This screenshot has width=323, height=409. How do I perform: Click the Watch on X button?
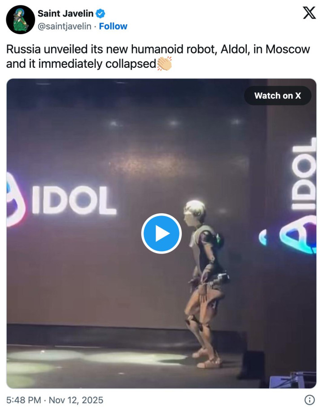tap(278, 96)
